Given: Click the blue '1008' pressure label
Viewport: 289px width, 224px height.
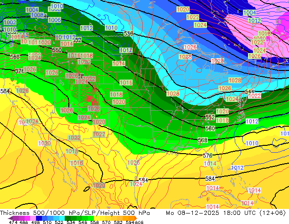Looking at the screenshot, I should point(37,15).
